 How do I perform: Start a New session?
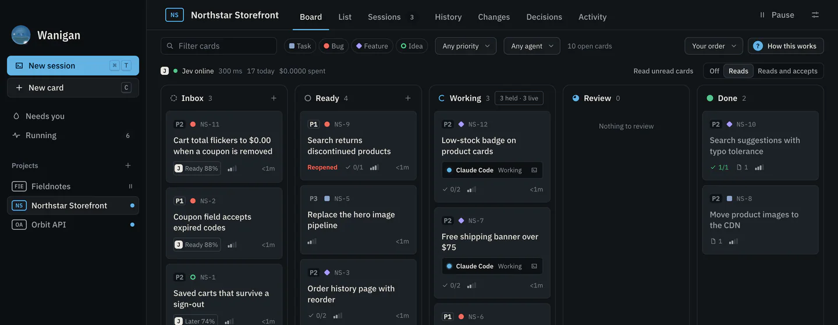point(73,66)
